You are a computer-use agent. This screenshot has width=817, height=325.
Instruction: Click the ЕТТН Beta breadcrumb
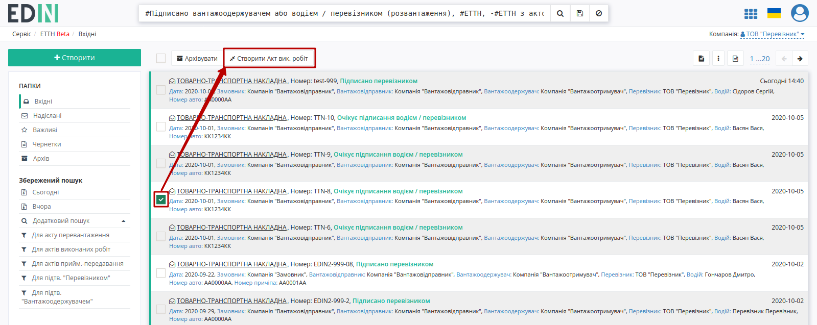pyautogui.click(x=55, y=34)
